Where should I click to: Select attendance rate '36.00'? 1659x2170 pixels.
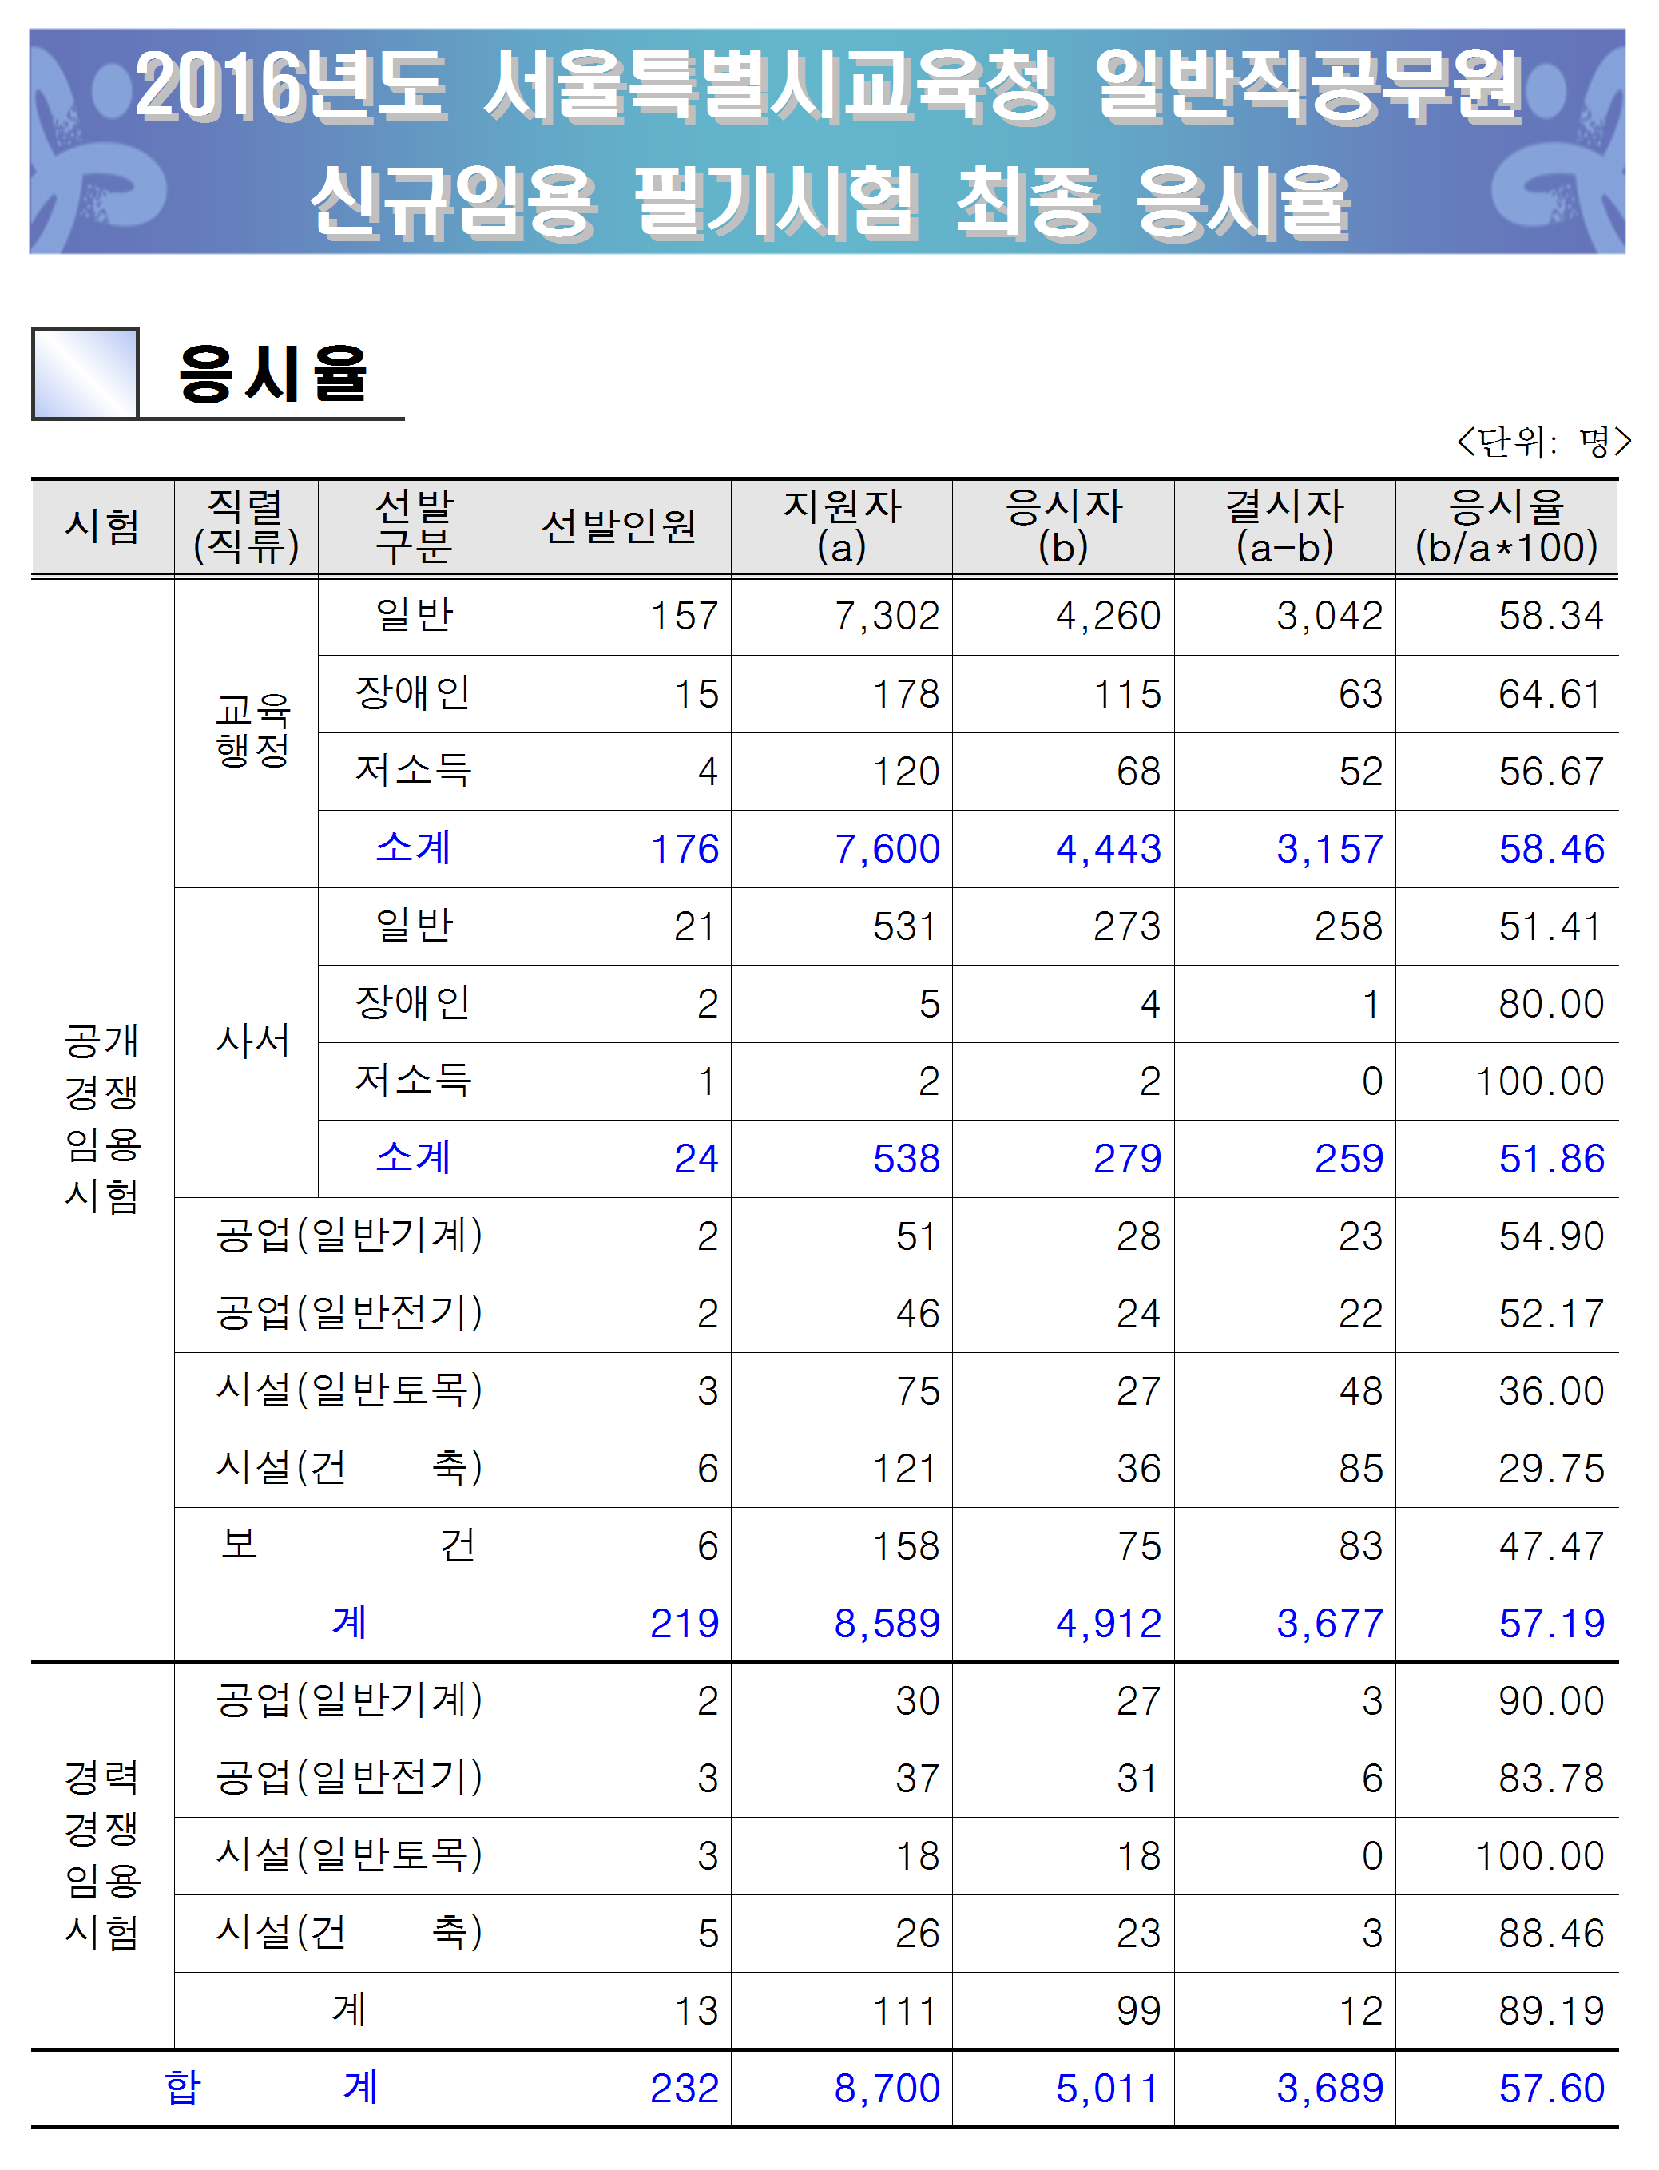coord(1551,1392)
